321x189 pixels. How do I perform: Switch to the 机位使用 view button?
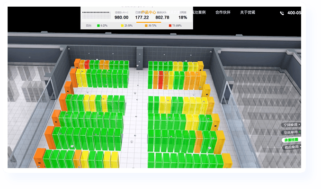pyautogui.click(x=292, y=147)
